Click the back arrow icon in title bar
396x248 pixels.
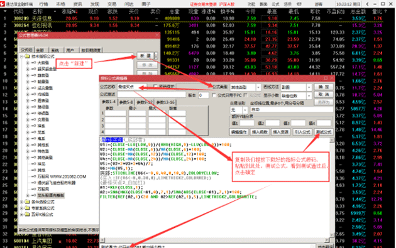[367, 4]
